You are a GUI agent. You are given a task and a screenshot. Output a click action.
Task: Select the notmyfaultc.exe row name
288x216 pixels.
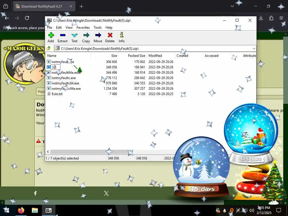[64, 78]
